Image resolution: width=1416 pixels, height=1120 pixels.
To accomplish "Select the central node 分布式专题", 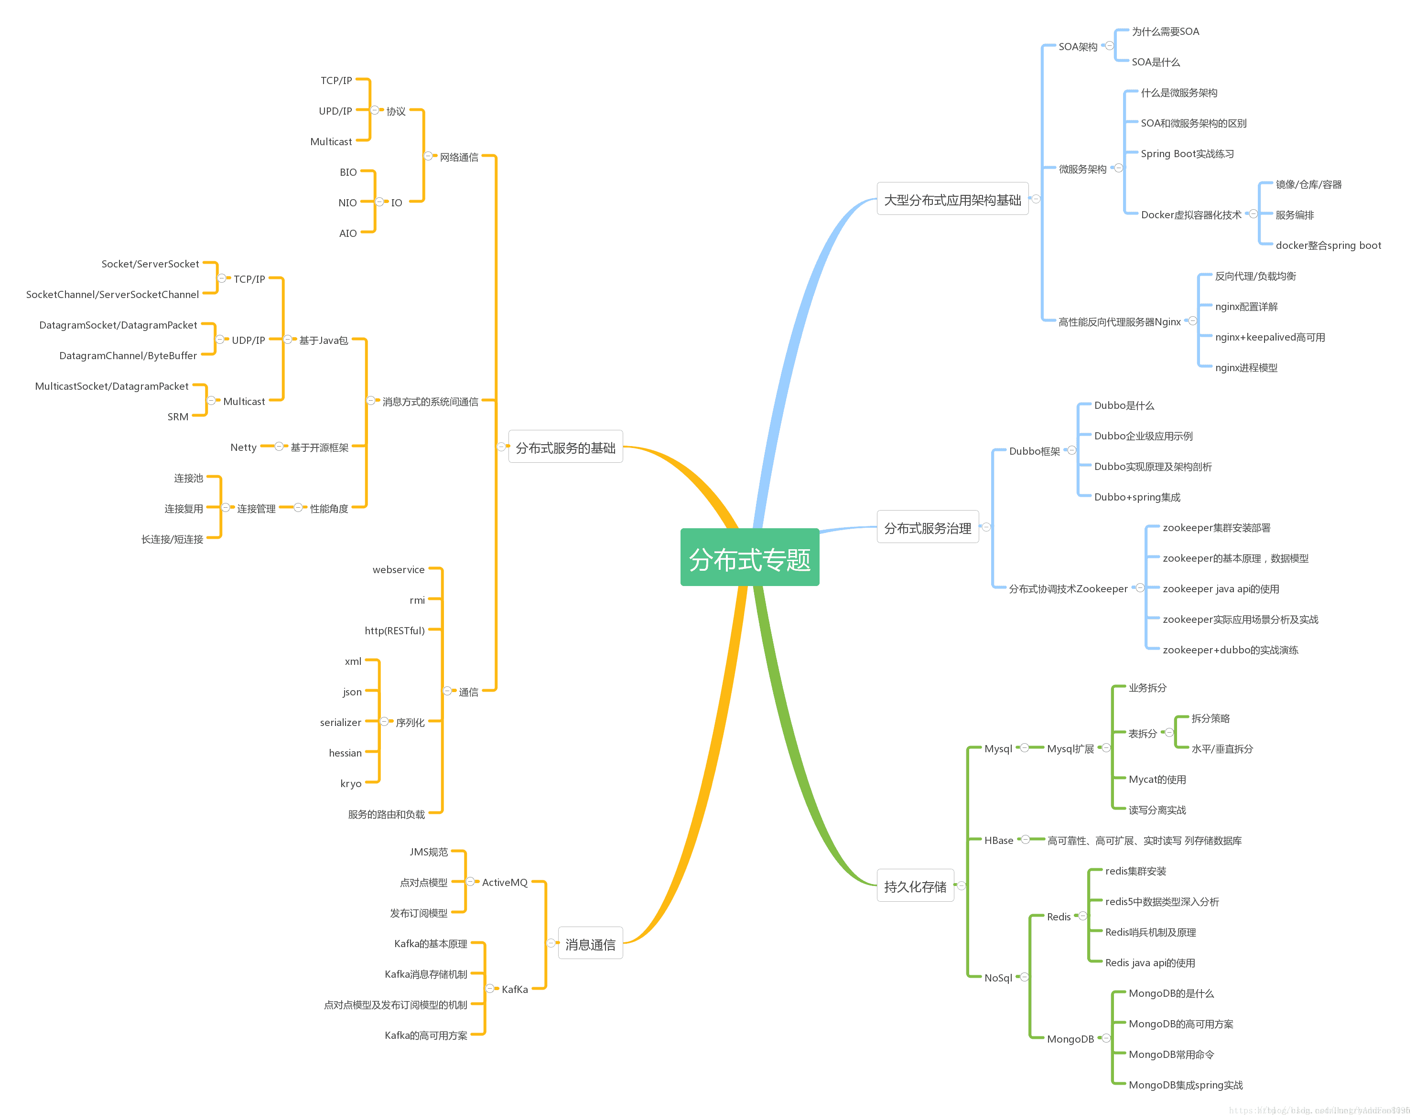I will (x=749, y=557).
